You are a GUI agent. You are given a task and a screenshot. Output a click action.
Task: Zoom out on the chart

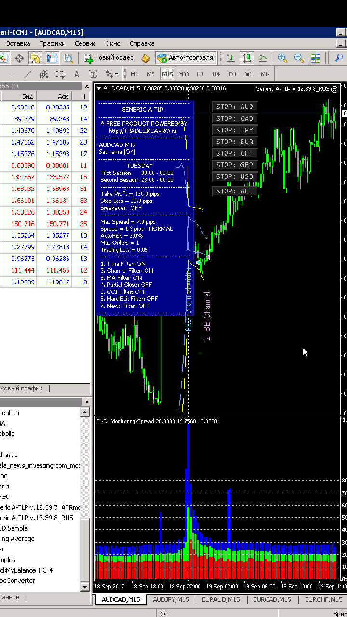tap(299, 58)
